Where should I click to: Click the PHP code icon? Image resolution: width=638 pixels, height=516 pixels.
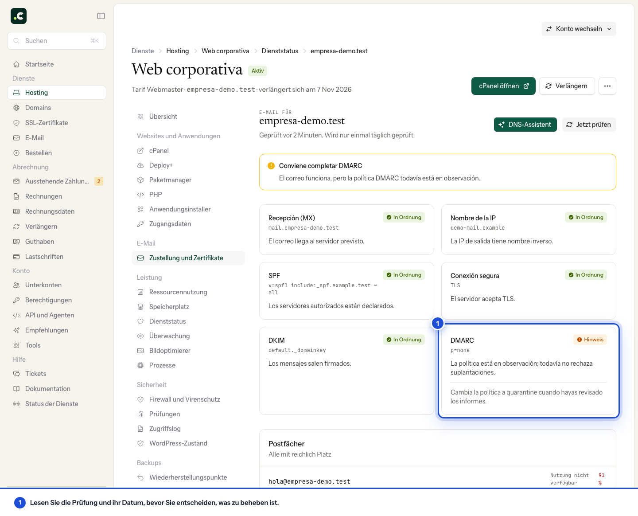coord(140,195)
